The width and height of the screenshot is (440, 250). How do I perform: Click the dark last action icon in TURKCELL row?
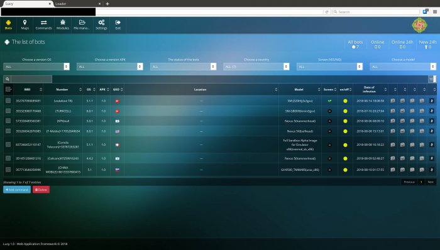point(432,111)
